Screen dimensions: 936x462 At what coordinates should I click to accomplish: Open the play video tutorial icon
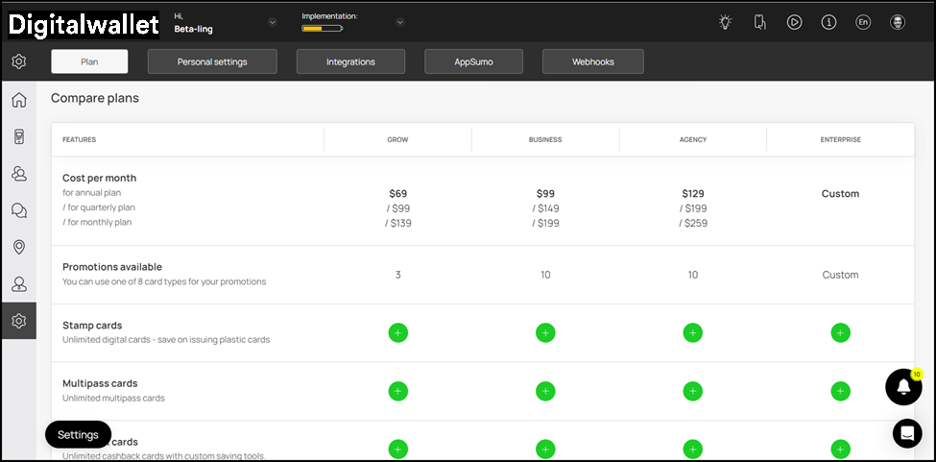794,22
